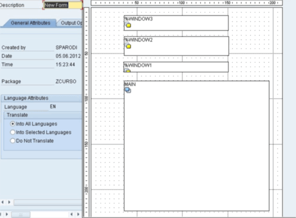The height and width of the screenshot is (218, 296).
Task: Click the blue icon in MAIN window
Action: point(128,90)
